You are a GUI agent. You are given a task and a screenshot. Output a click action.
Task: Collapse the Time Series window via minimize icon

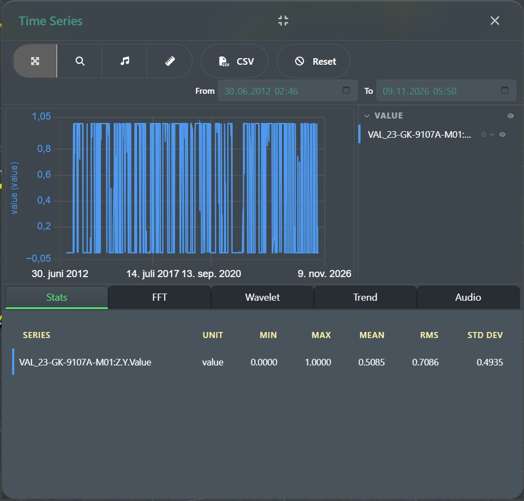click(283, 21)
